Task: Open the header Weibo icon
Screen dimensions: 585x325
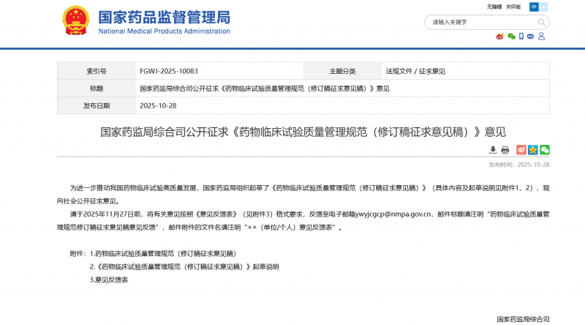Action: [x=500, y=36]
